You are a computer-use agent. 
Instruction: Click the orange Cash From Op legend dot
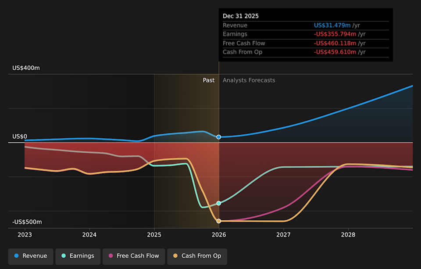175,256
